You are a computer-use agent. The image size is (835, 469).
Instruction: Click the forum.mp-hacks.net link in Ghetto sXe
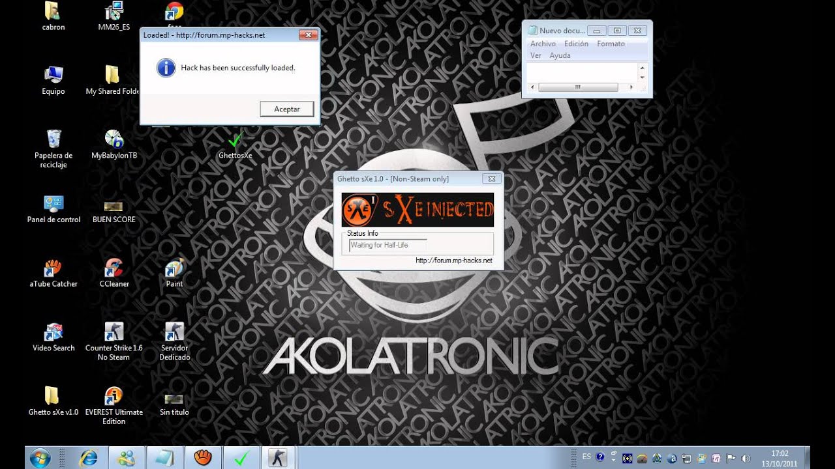(x=453, y=261)
